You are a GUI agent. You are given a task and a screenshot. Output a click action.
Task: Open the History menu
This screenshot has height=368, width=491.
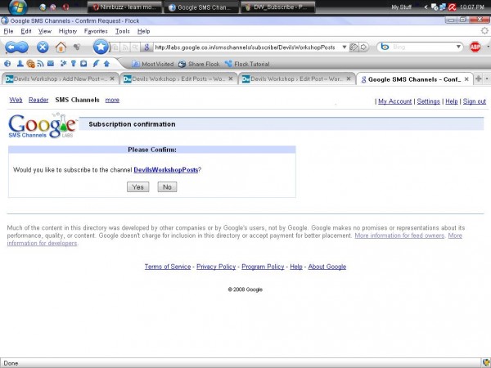pos(68,31)
